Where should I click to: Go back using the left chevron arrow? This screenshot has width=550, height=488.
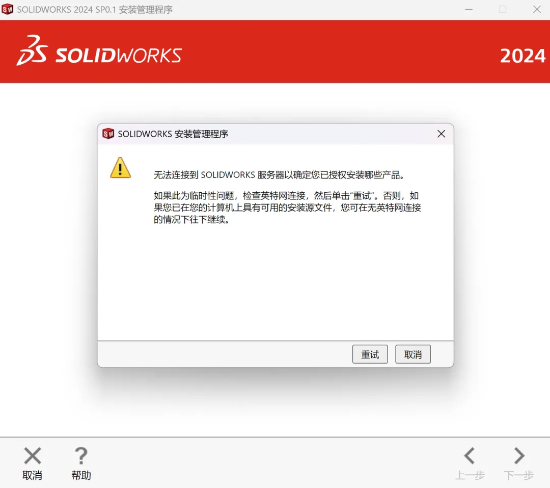pos(470,456)
